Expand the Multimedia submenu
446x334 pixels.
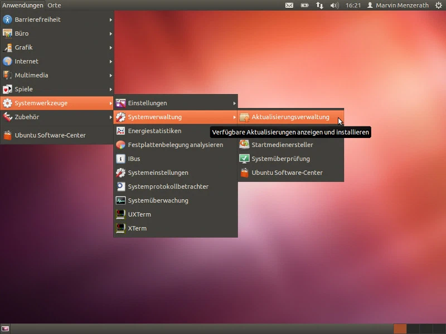[x=57, y=75]
